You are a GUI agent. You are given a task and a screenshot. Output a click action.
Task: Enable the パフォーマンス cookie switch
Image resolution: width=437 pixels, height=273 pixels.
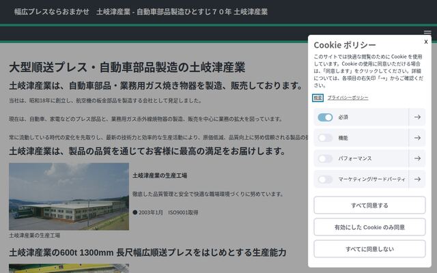(x=325, y=158)
